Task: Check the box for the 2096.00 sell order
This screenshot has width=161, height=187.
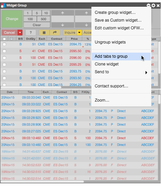Action: click(4, 58)
